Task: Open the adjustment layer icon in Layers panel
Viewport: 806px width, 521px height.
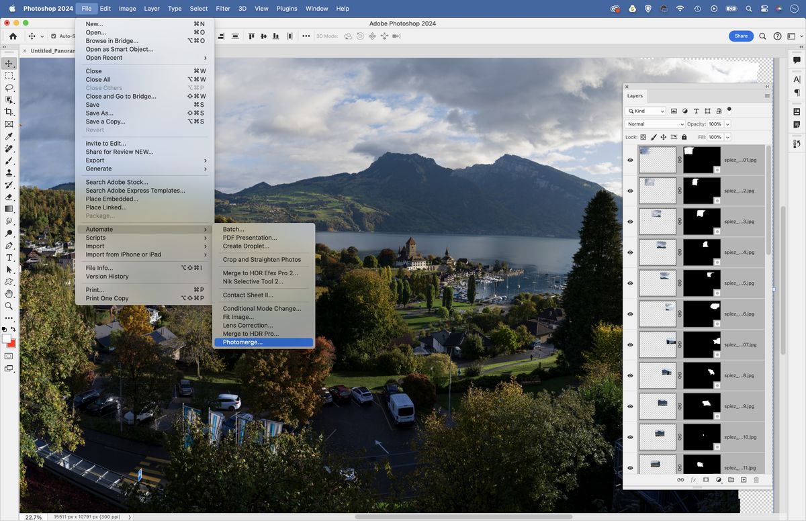Action: [x=718, y=480]
